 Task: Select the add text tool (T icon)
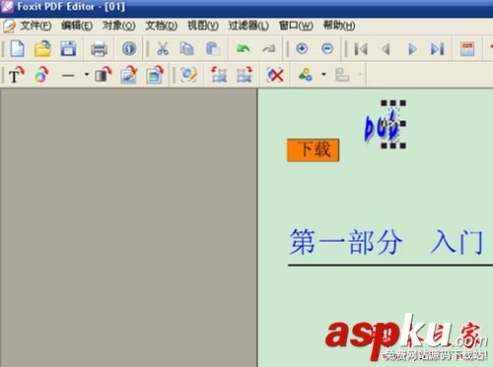click(17, 75)
